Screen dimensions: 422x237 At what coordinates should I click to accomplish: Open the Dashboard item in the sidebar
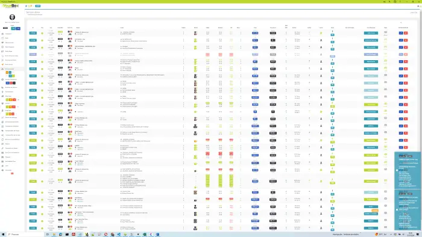(x=8, y=34)
